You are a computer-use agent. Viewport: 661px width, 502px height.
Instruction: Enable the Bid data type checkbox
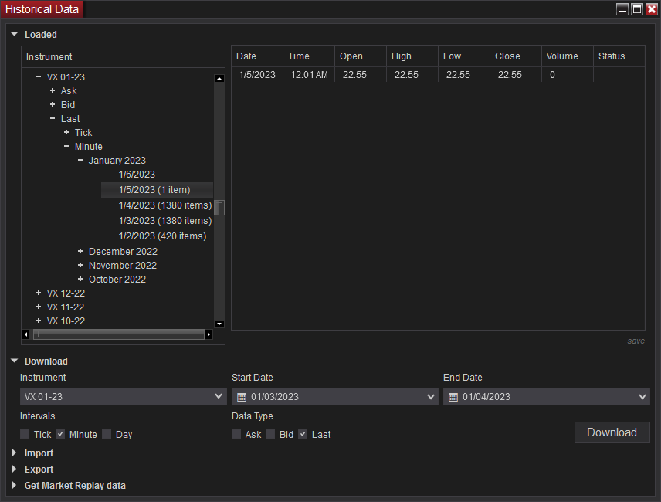pyautogui.click(x=270, y=434)
